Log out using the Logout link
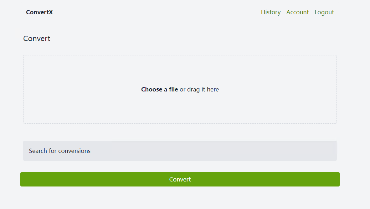Image resolution: width=370 pixels, height=209 pixels. pos(324,12)
